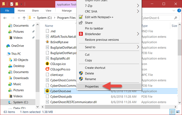Open the Properties context menu entry
This screenshot has width=182, height=115.
click(109, 86)
